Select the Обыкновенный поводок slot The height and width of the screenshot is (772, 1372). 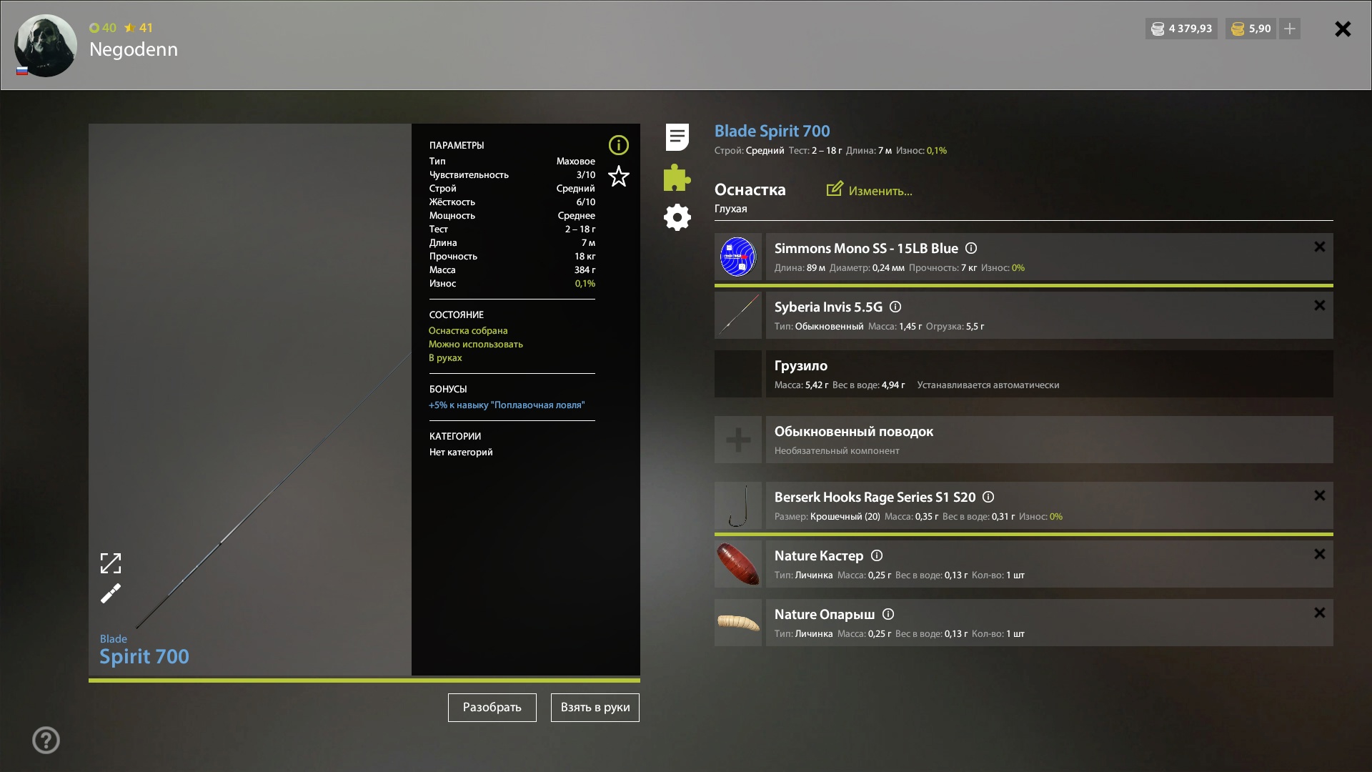click(x=1049, y=440)
